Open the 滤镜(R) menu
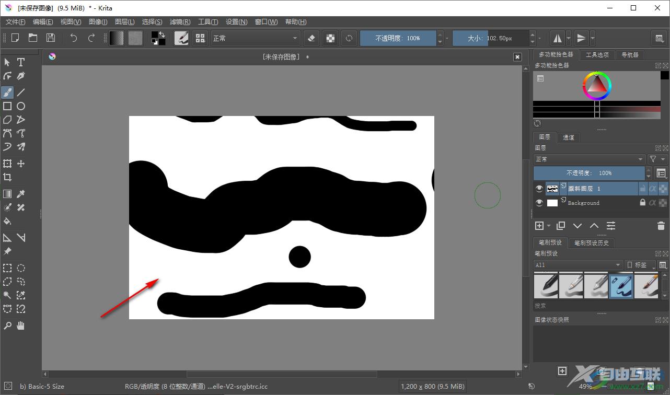The image size is (670, 395). [180, 22]
